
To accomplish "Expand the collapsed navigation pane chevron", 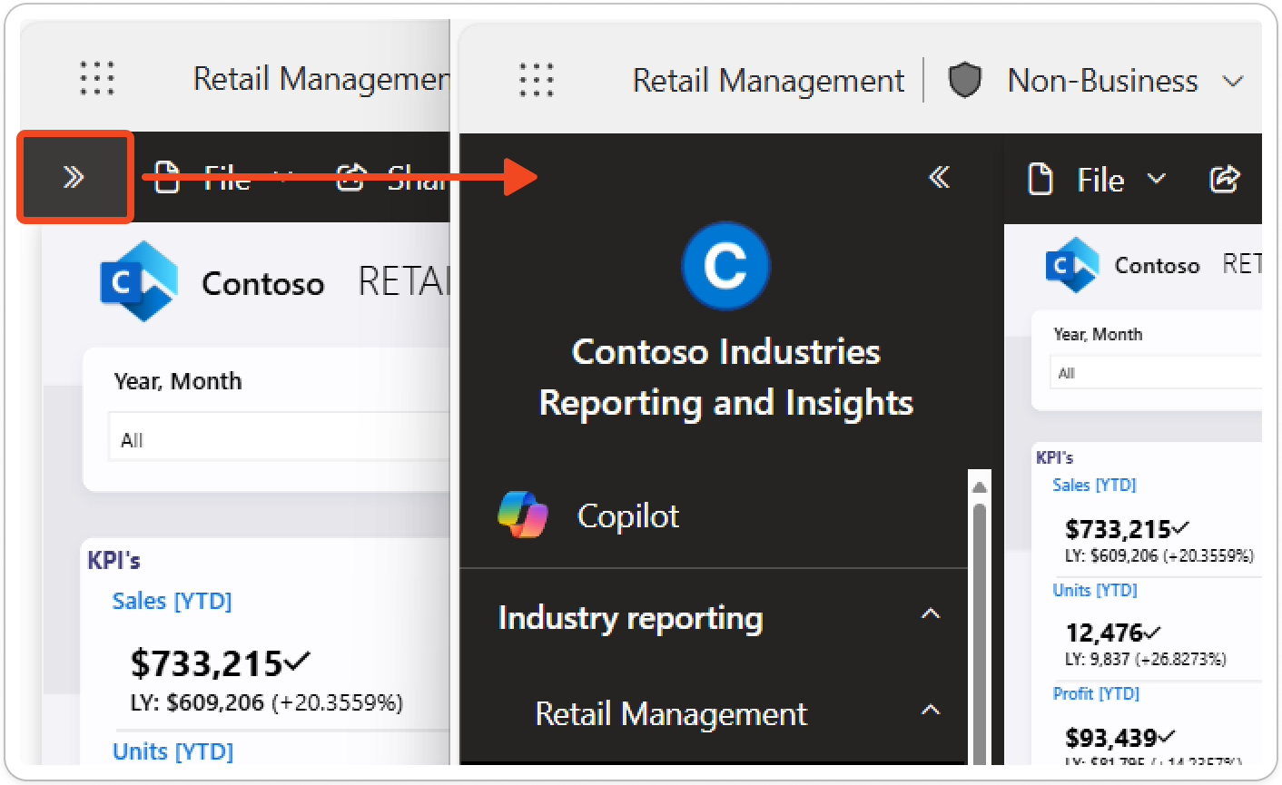I will (x=74, y=178).
